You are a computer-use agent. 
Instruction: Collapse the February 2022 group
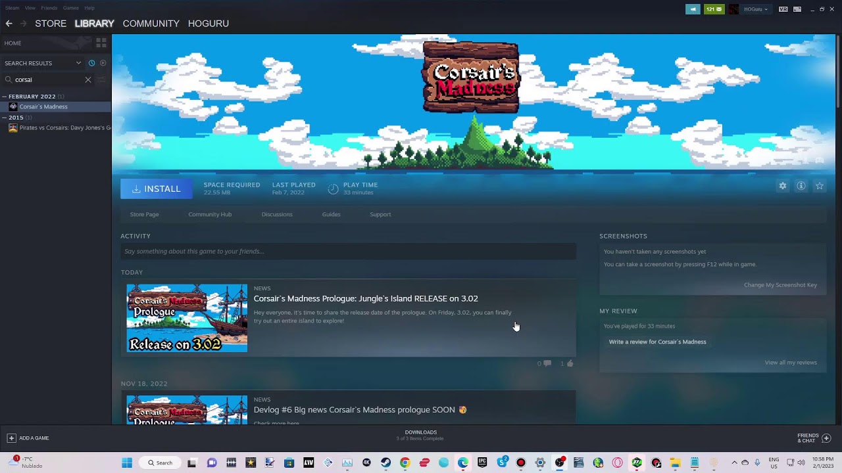pos(5,97)
